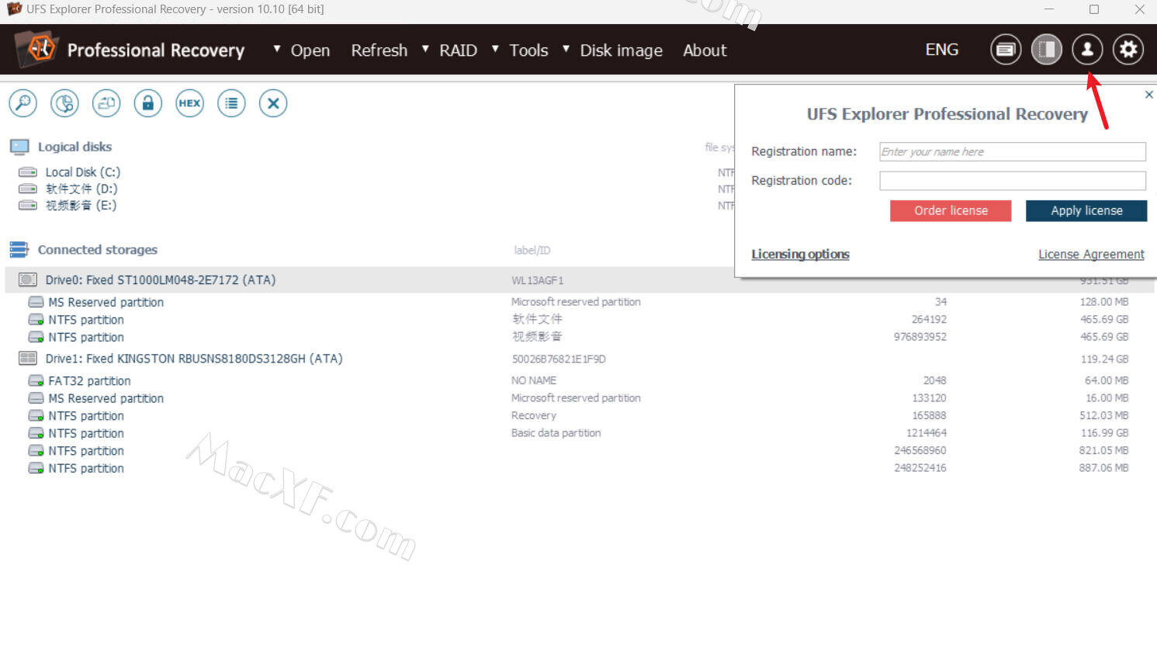Click the X close storage toolbar icon
The width and height of the screenshot is (1157, 645).
pyautogui.click(x=273, y=103)
